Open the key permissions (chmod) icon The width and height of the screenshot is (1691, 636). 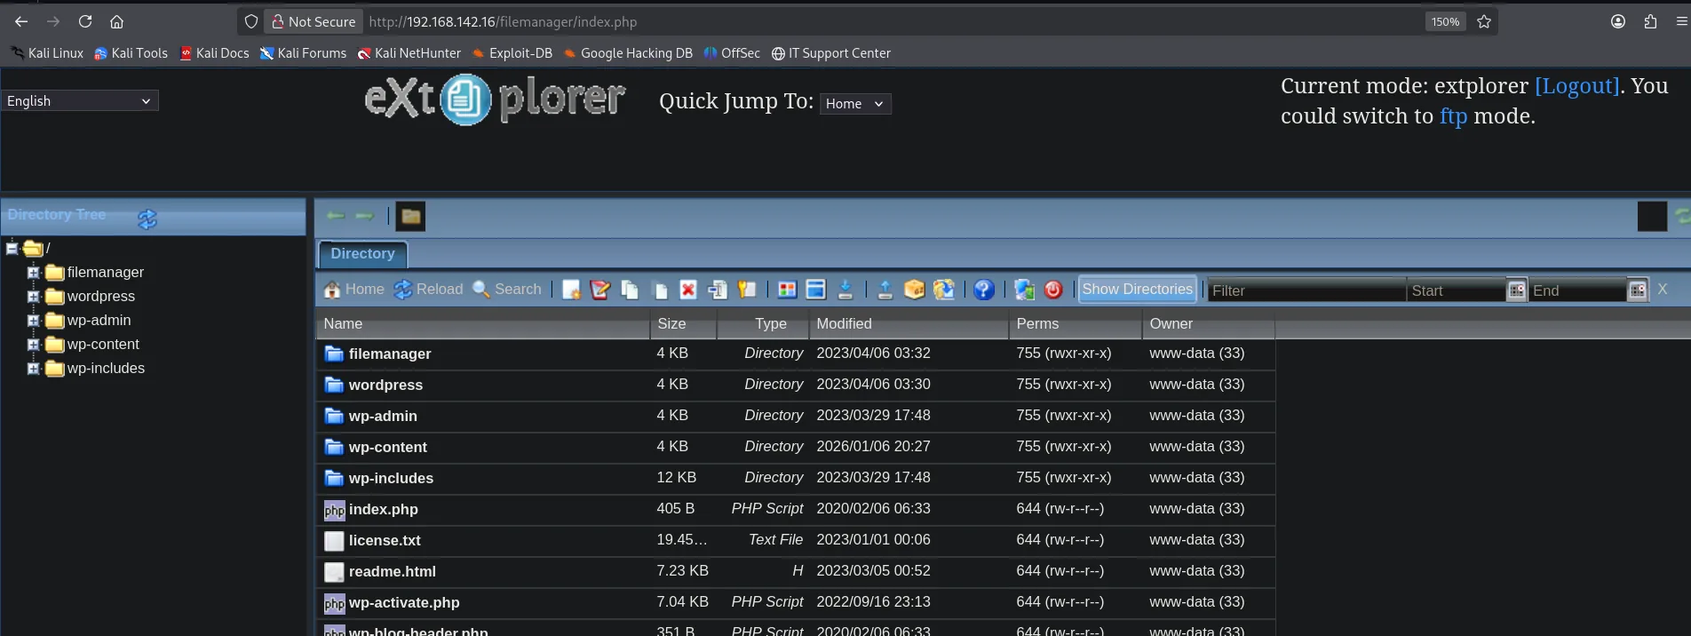tap(747, 290)
